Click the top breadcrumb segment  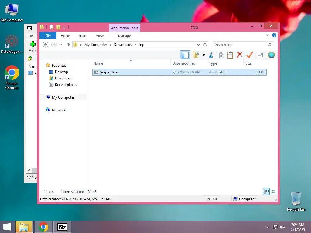[x=142, y=45]
